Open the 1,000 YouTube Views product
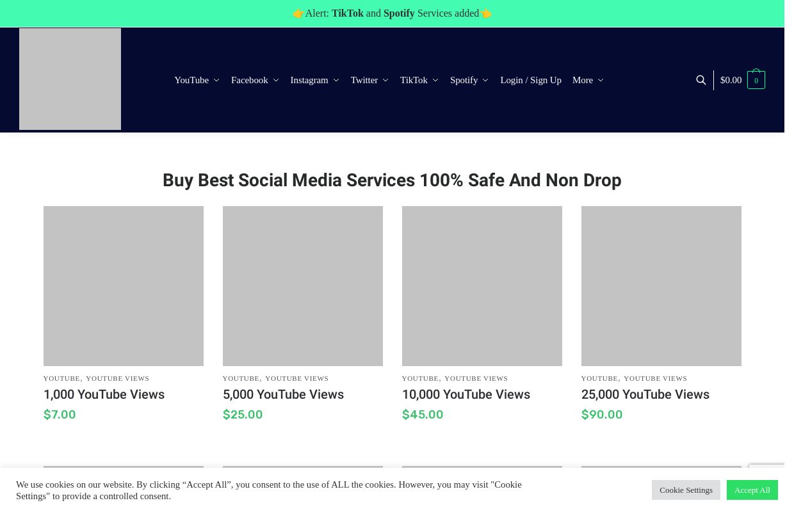The image size is (794, 512). (104, 394)
